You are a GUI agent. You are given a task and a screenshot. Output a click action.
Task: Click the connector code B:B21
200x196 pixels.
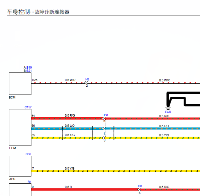28,71
